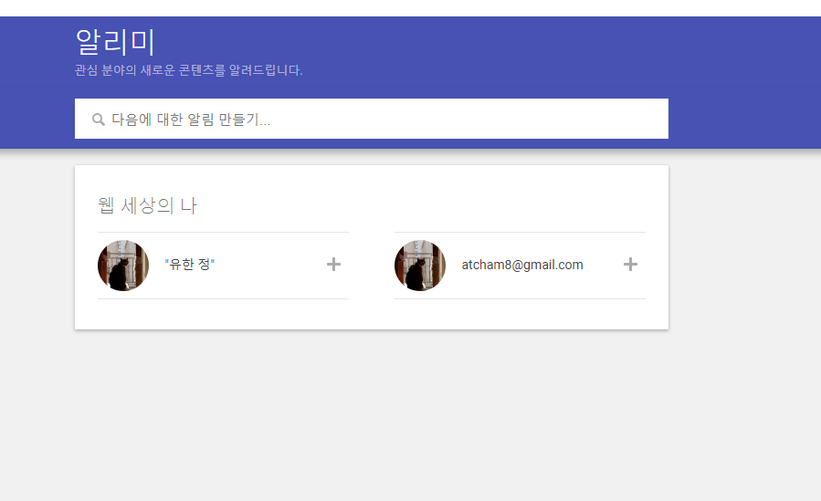Click the avatar beside atcham8@gmail.com
The image size is (821, 501).
[420, 266]
